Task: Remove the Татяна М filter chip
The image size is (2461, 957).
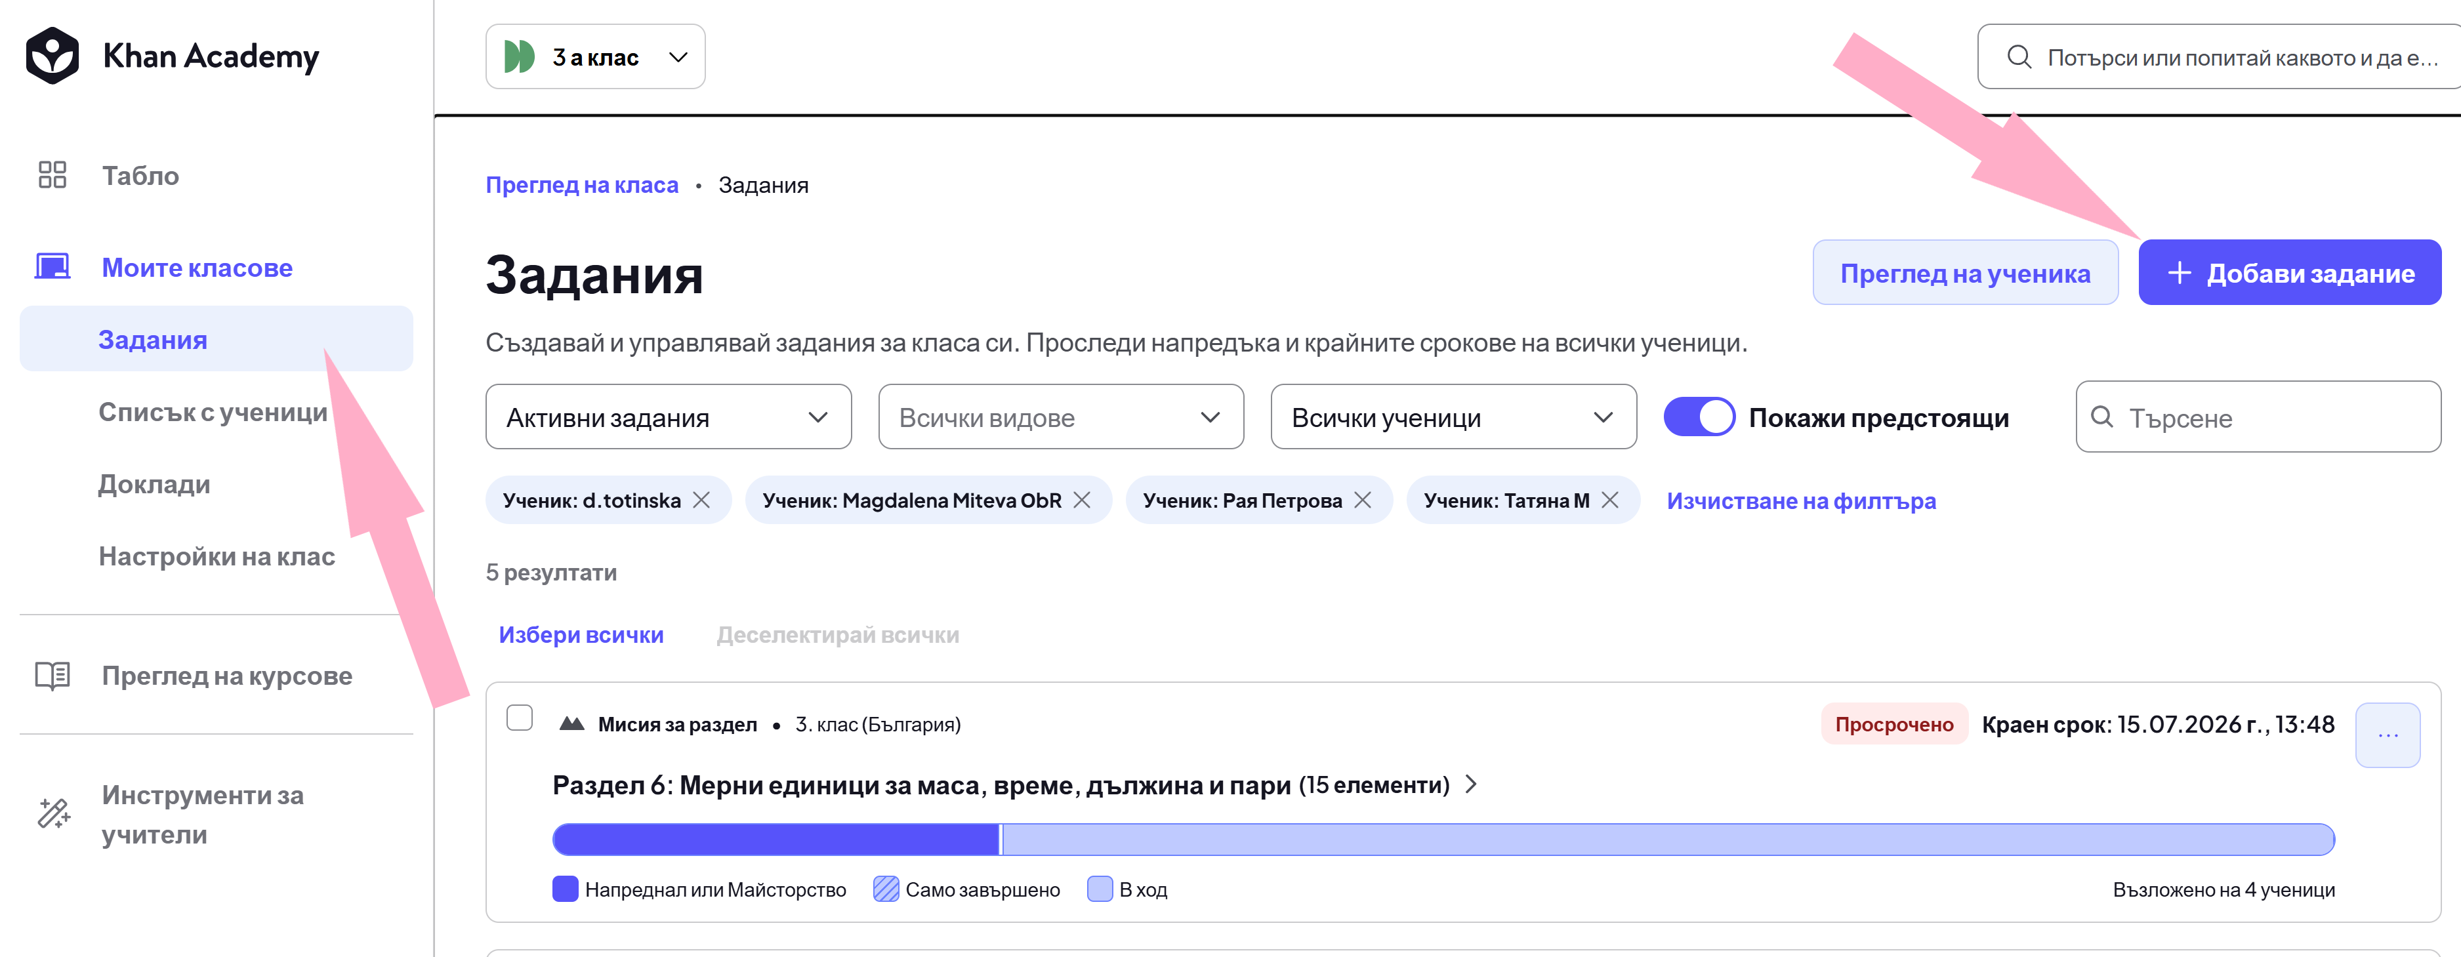Action: 1611,500
